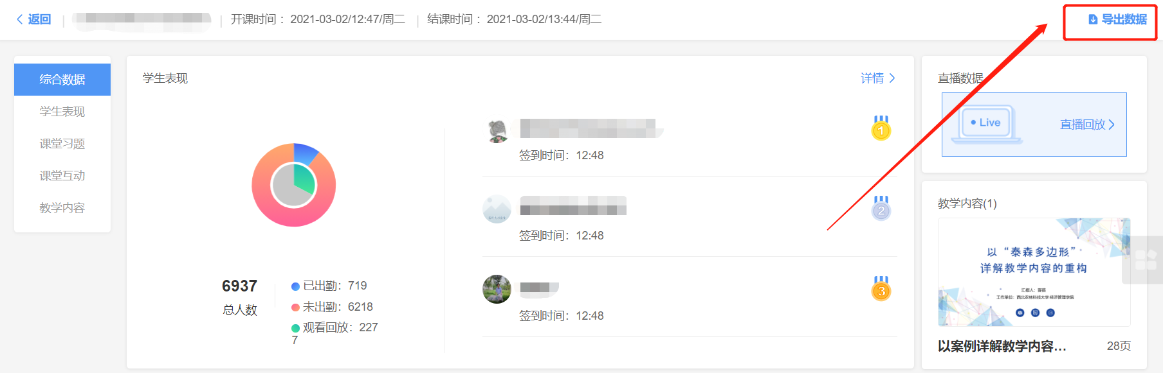Select the 综合数据 sidebar tab
The height and width of the screenshot is (373, 1163).
coord(62,80)
